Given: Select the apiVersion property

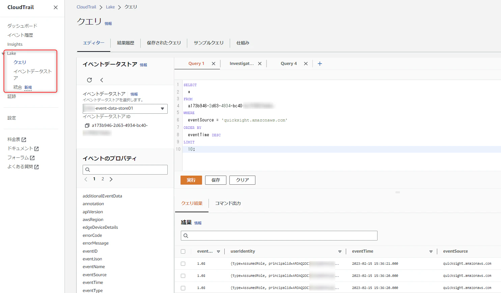Looking at the screenshot, I should click(93, 212).
